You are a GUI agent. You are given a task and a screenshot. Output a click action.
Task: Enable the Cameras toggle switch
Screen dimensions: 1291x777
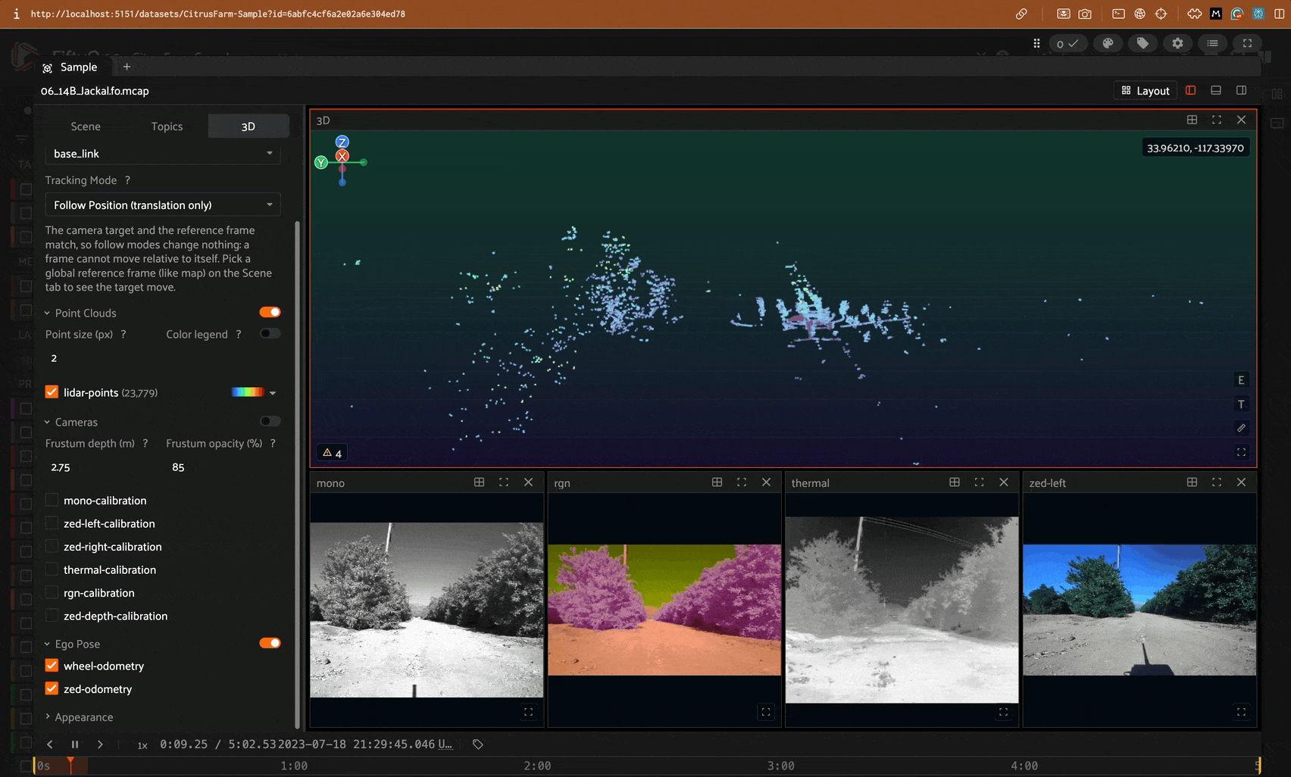tap(270, 421)
